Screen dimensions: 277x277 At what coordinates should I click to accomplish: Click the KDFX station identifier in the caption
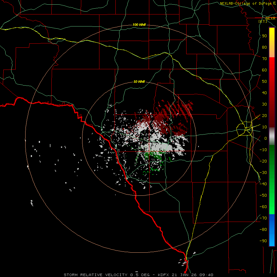164,275
